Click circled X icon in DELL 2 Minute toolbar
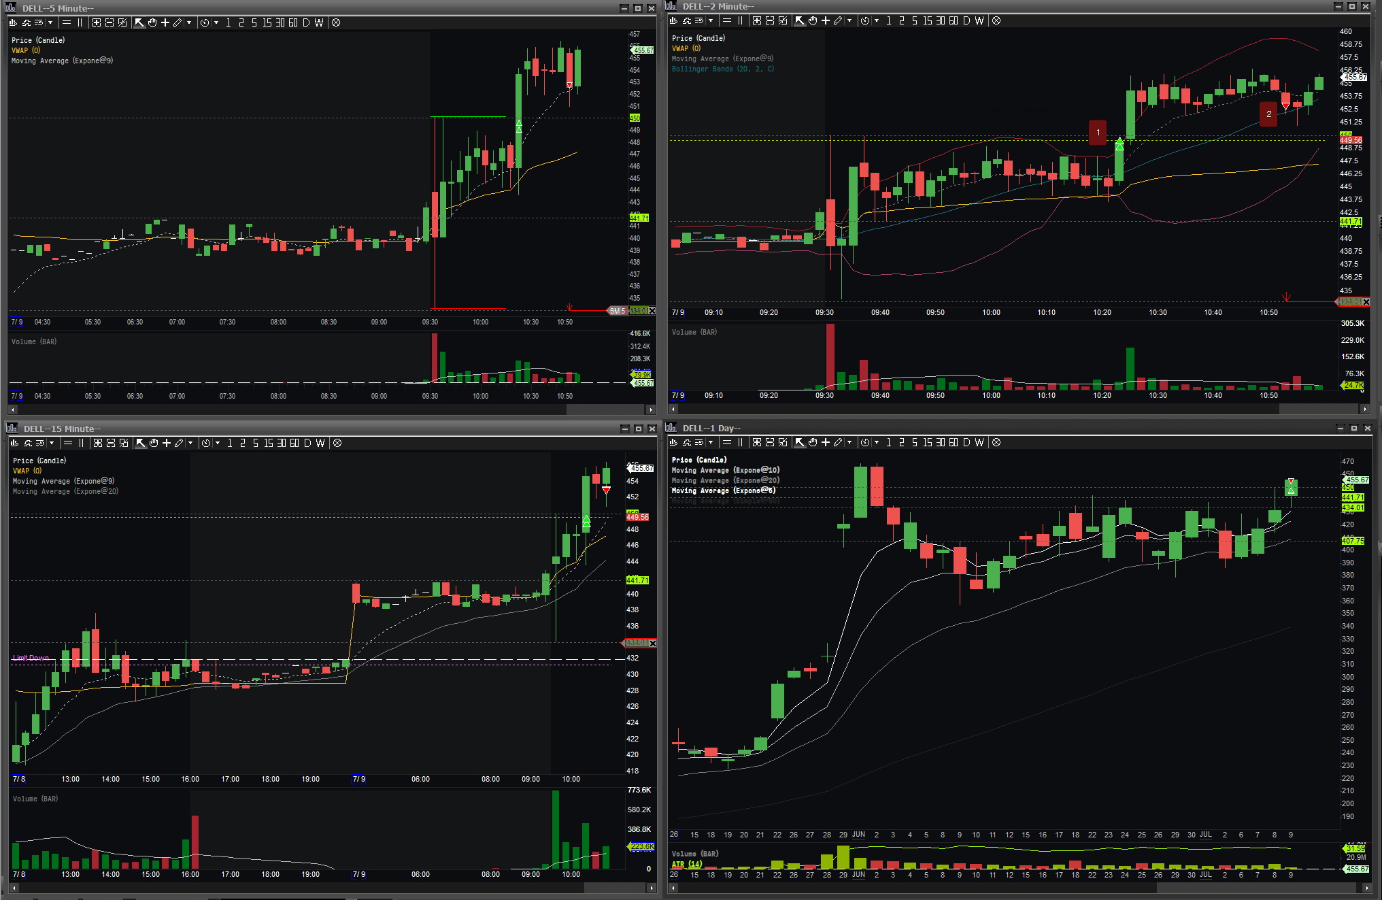The image size is (1382, 900). (996, 20)
